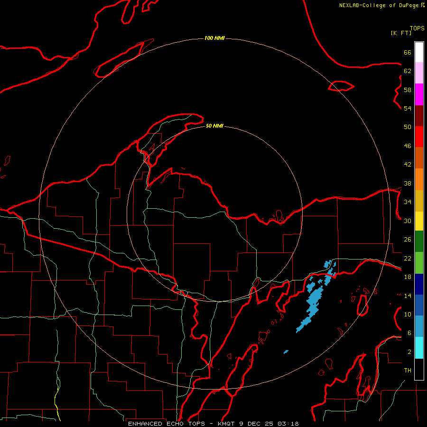Click the TOPS legend title
This screenshot has width=427, height=427.
(x=417, y=28)
